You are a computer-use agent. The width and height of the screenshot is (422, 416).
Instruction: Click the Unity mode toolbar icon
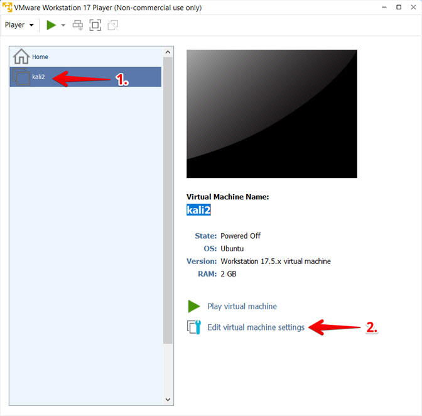click(x=113, y=26)
